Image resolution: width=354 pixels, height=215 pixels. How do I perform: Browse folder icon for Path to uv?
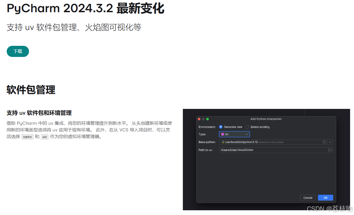click(x=330, y=150)
